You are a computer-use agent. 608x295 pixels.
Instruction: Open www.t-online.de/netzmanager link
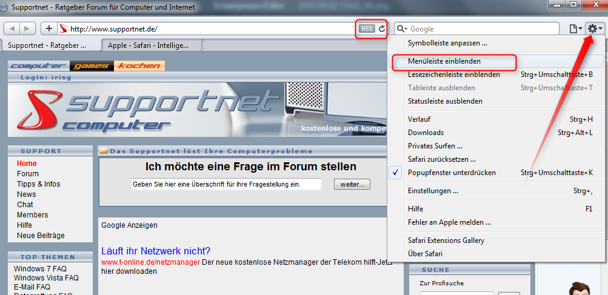click(150, 262)
